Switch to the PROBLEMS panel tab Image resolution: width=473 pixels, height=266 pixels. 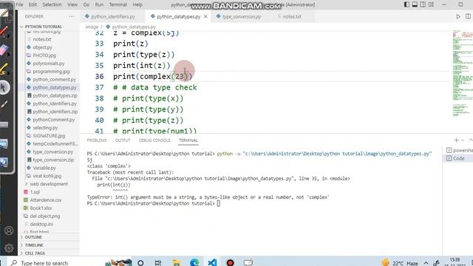point(97,140)
